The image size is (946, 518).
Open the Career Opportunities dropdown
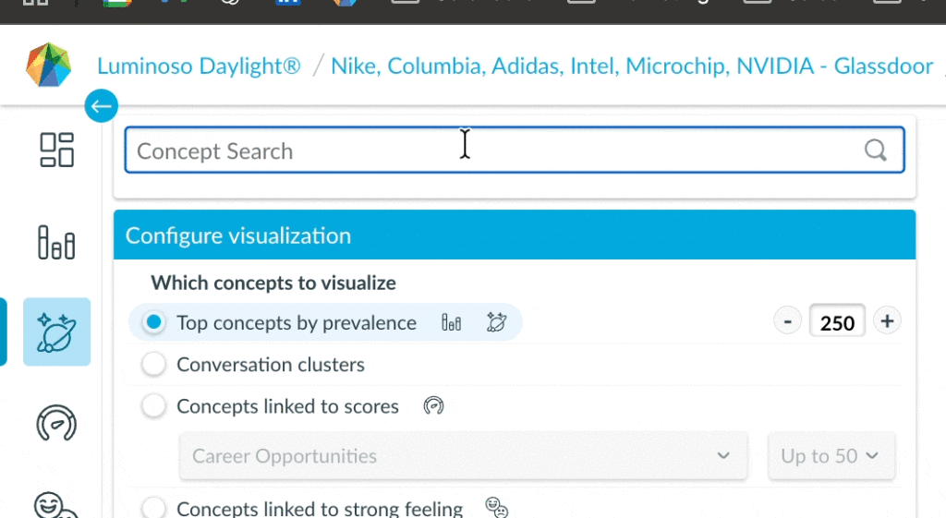pyautogui.click(x=463, y=456)
